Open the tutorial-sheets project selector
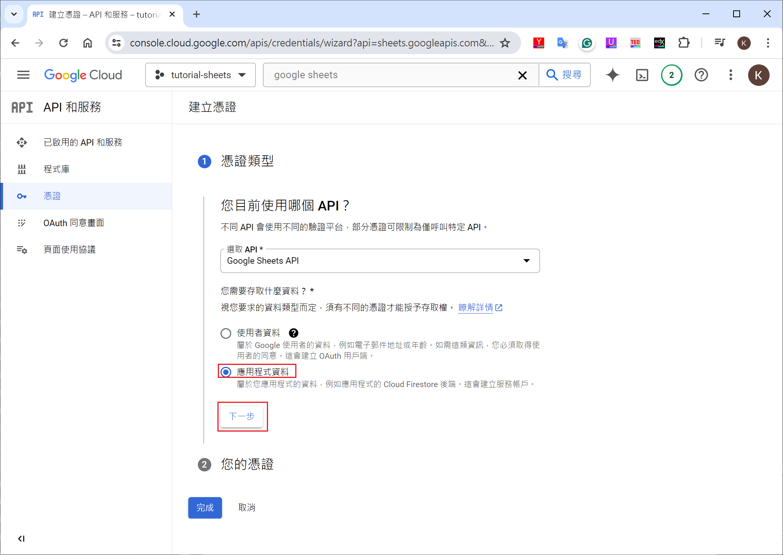Screen dimensions: 783x555 (x=200, y=75)
